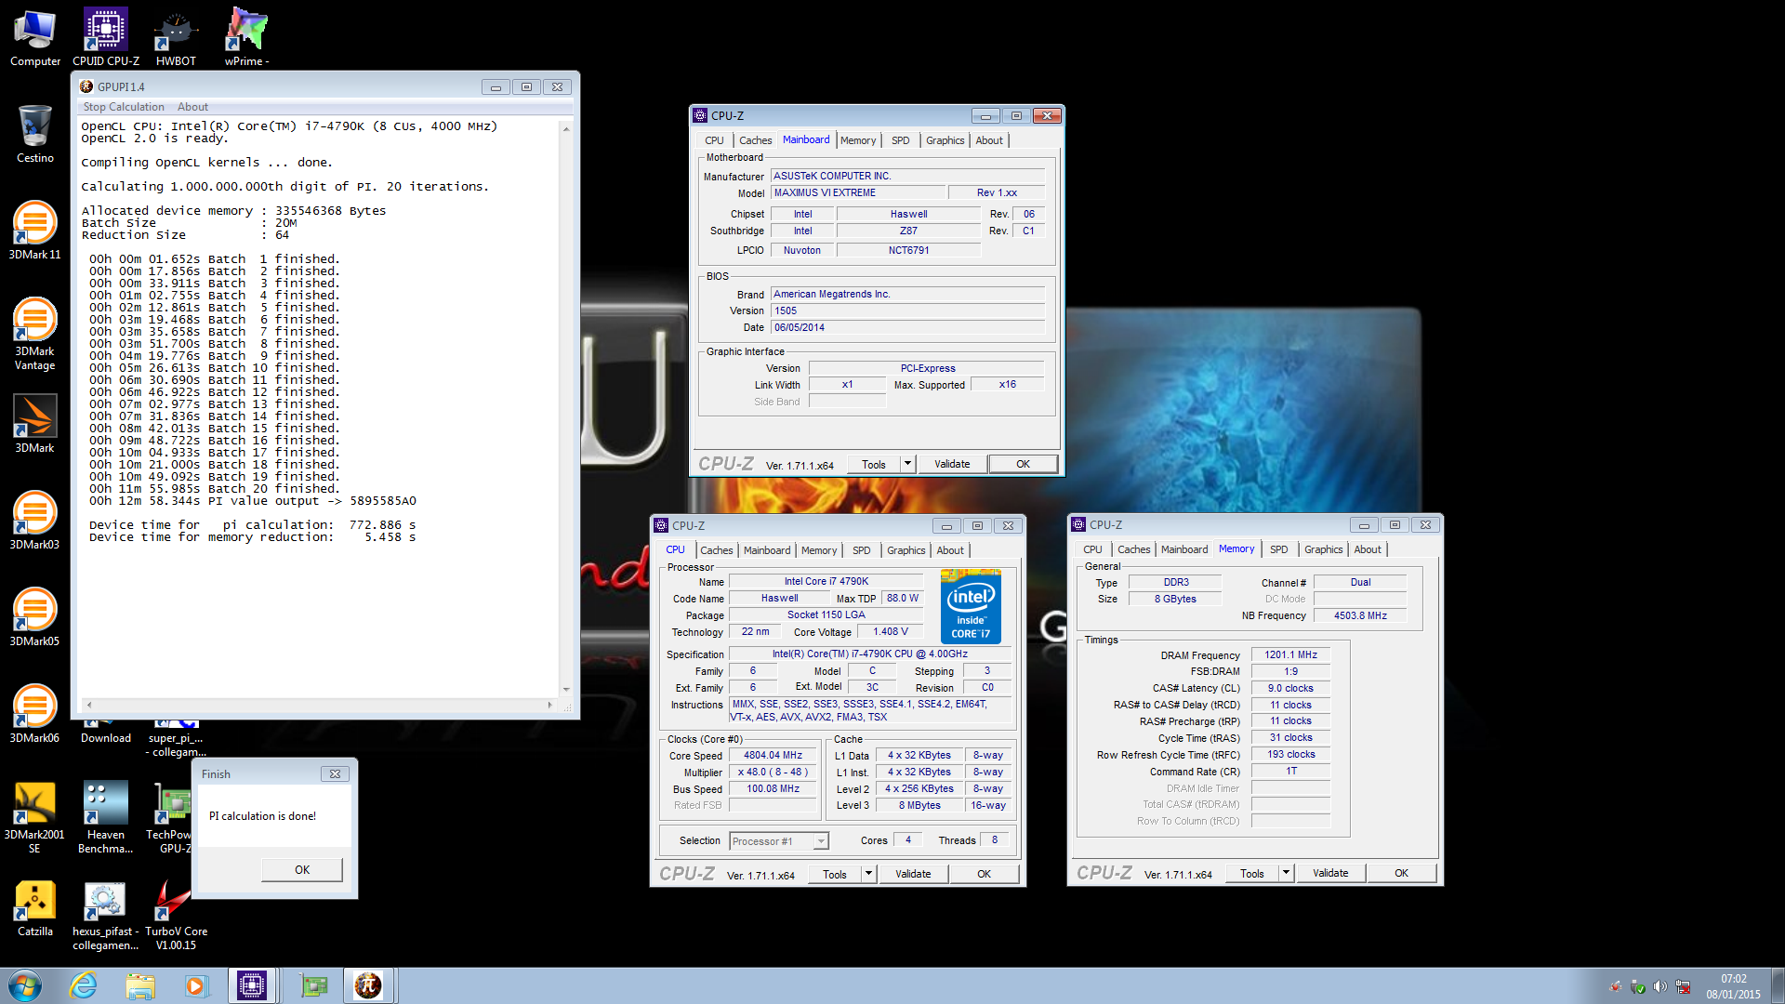1785x1004 pixels.
Task: Click the volume speaker tray icon
Action: coord(1659,986)
